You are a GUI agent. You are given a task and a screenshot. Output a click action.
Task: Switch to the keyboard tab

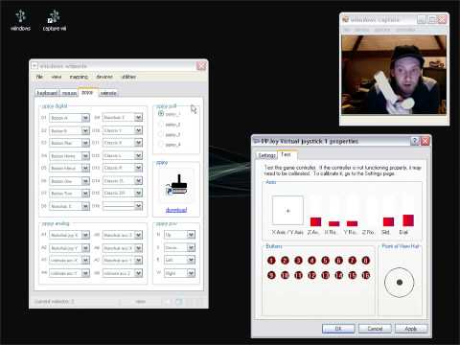47,93
